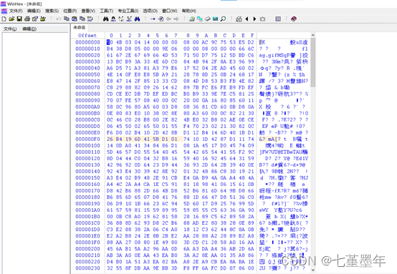The image size is (397, 274).
Task: Click the open RAM memory chip icon
Action: tap(208, 19)
